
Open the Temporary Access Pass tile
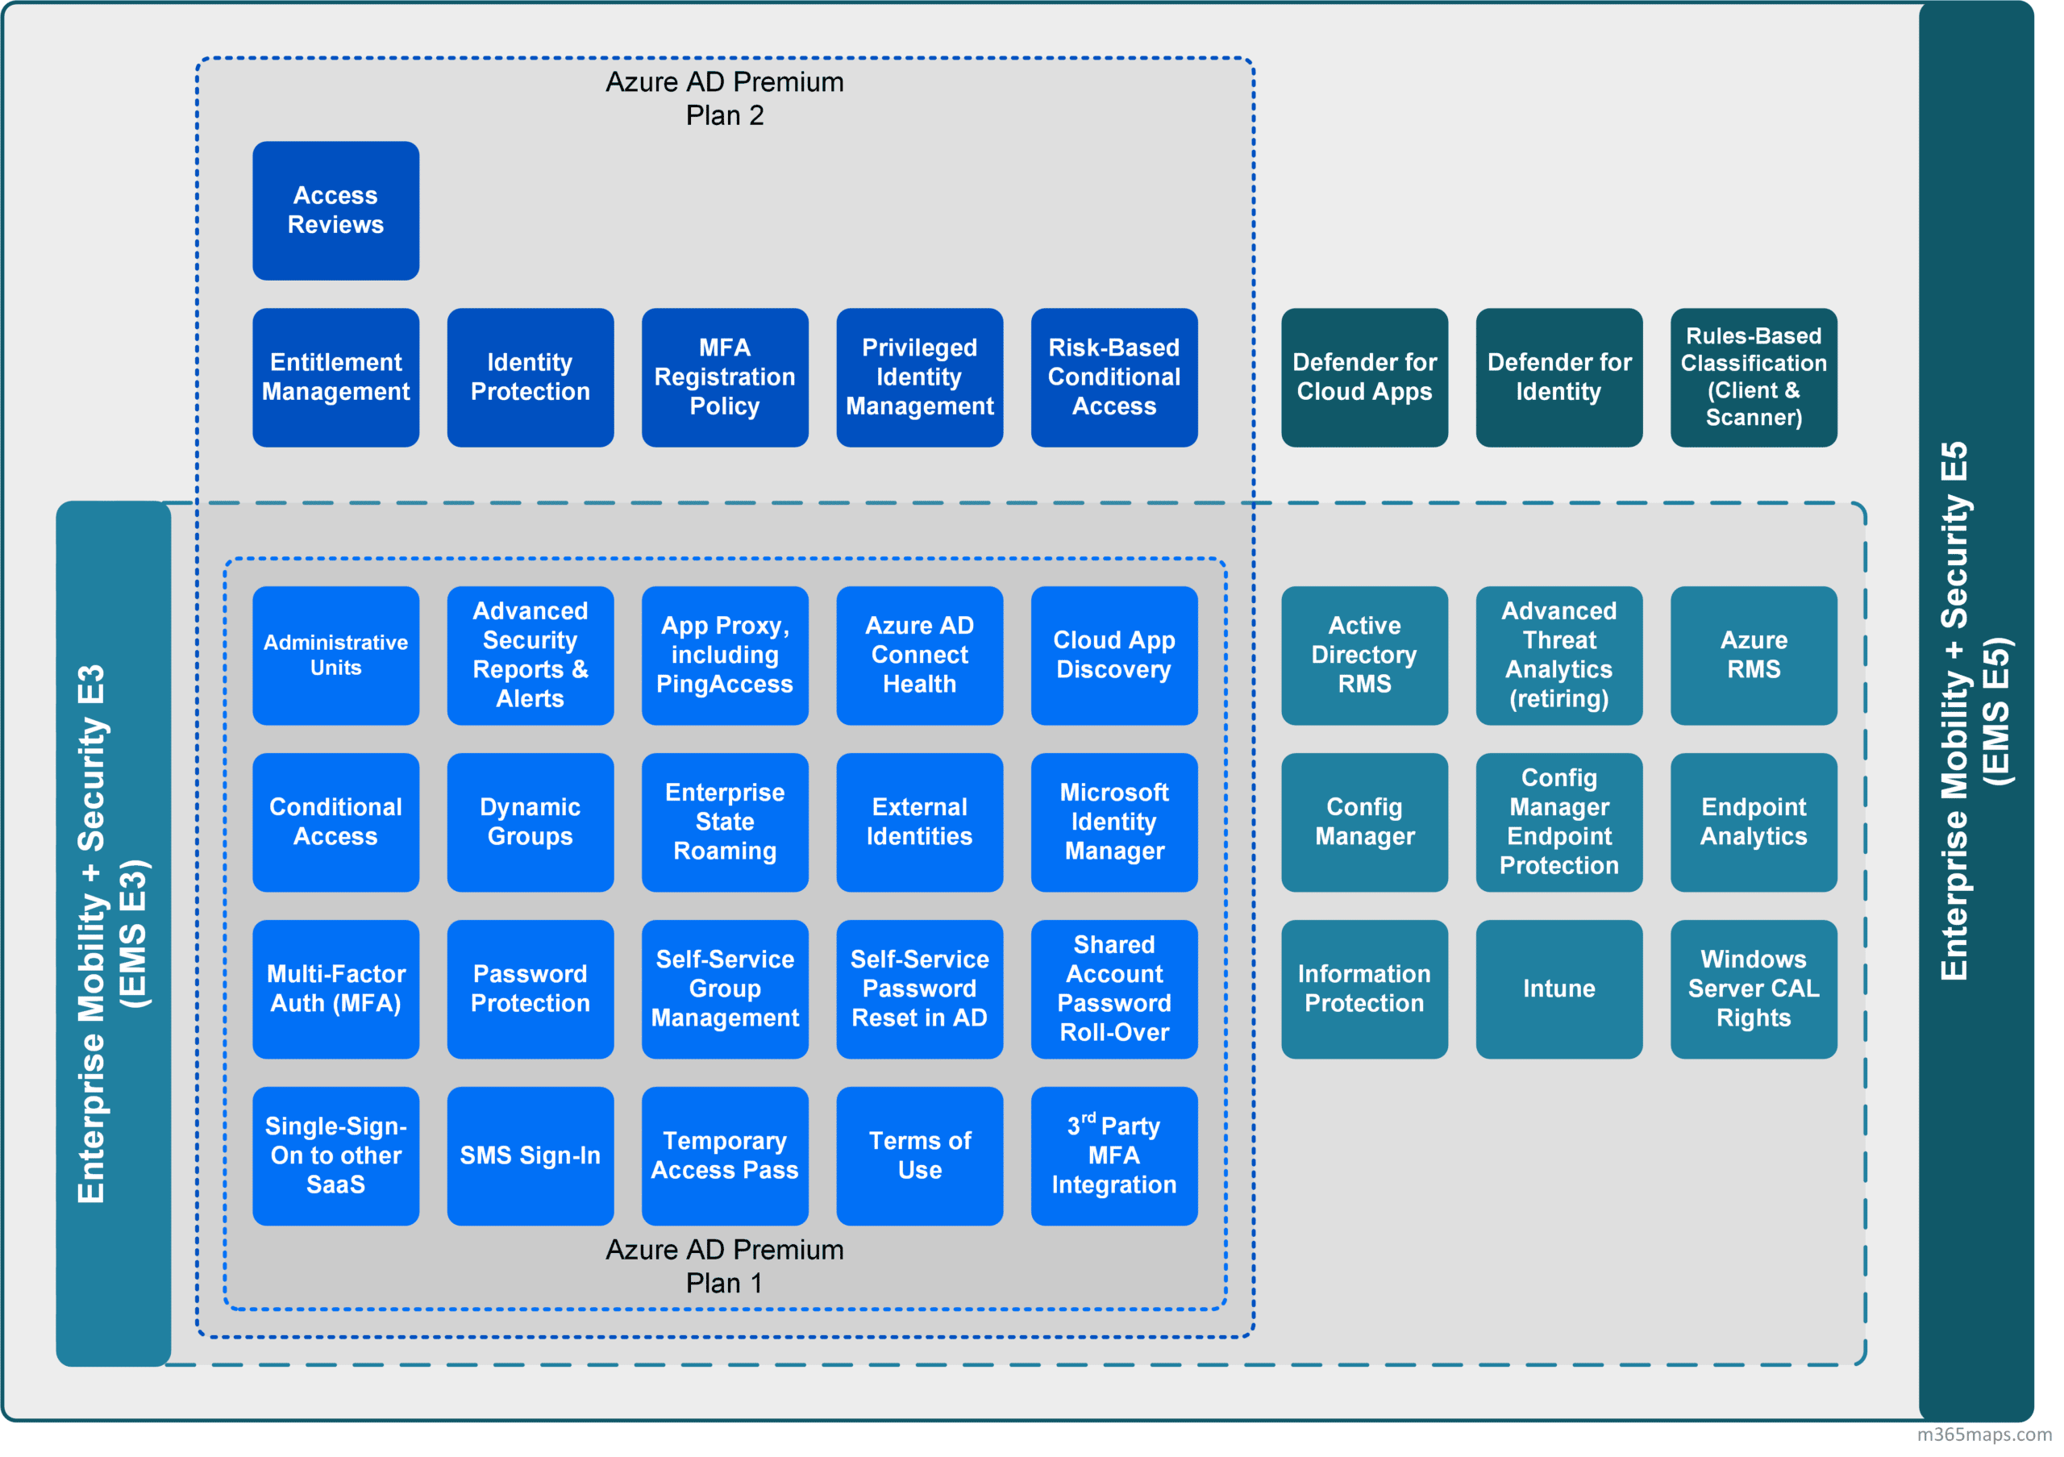pos(725,1156)
